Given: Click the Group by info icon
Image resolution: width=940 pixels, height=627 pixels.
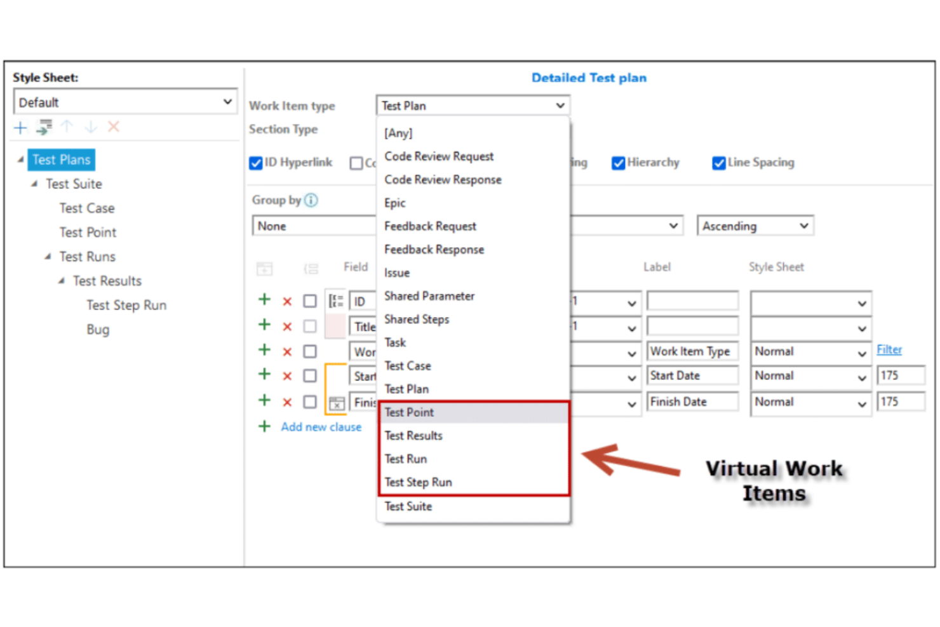Looking at the screenshot, I should 311,200.
